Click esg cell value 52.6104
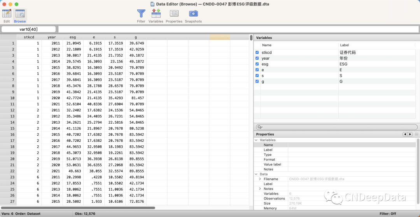Viewport: 420px width, 217px height. coord(73,104)
